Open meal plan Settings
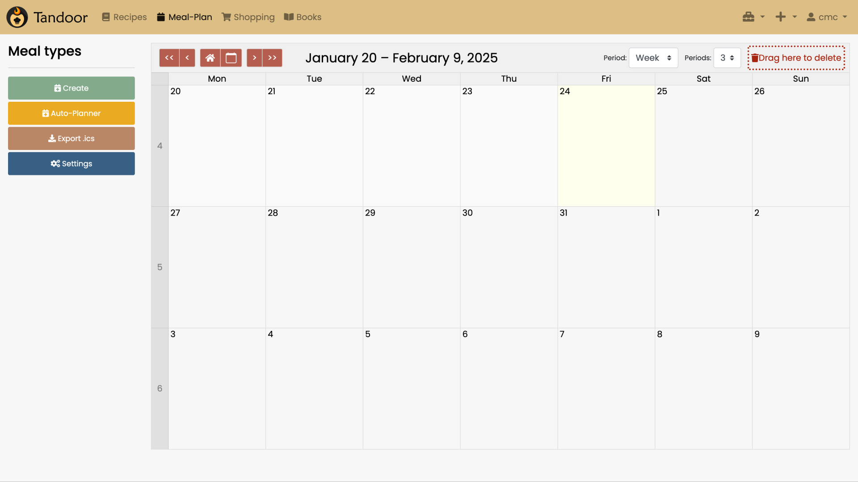 [x=71, y=163]
